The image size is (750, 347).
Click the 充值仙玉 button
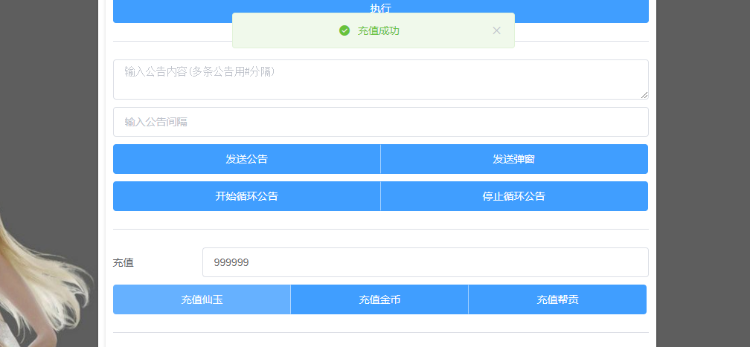(x=202, y=299)
